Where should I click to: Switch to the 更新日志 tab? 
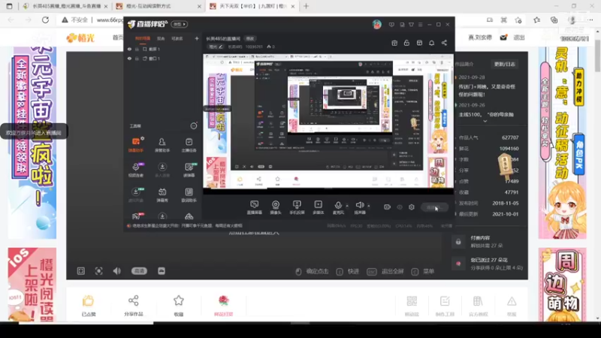[x=504, y=64]
